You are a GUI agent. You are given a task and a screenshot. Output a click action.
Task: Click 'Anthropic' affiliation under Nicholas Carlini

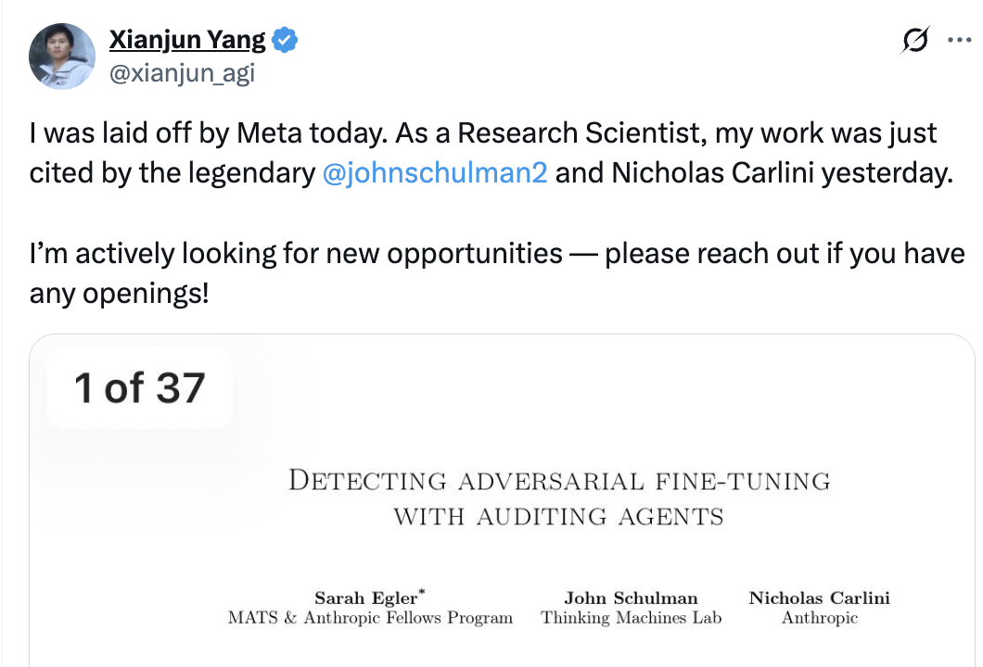pos(819,618)
